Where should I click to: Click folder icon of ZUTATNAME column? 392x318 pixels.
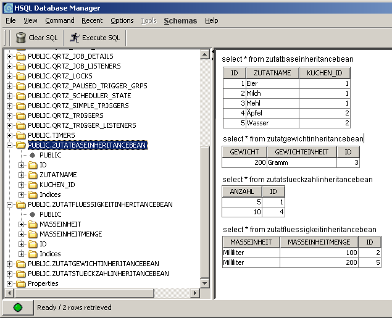pyautogui.click(x=33, y=175)
